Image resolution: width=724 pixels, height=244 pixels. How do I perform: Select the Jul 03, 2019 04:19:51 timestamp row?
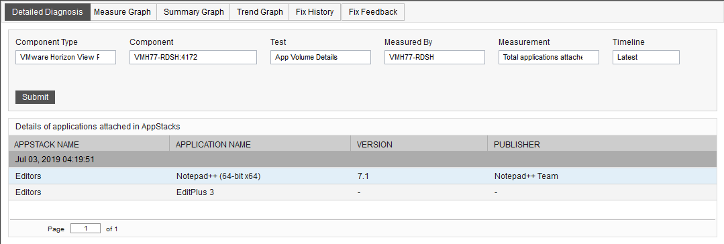click(x=362, y=160)
